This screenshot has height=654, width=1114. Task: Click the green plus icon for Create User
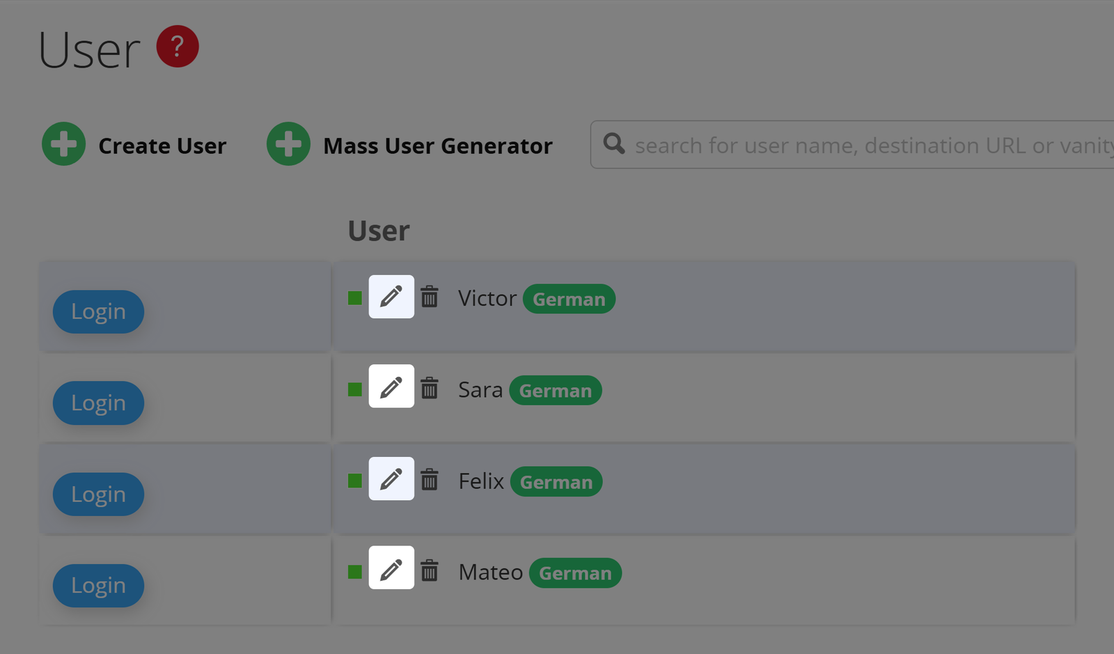point(64,144)
